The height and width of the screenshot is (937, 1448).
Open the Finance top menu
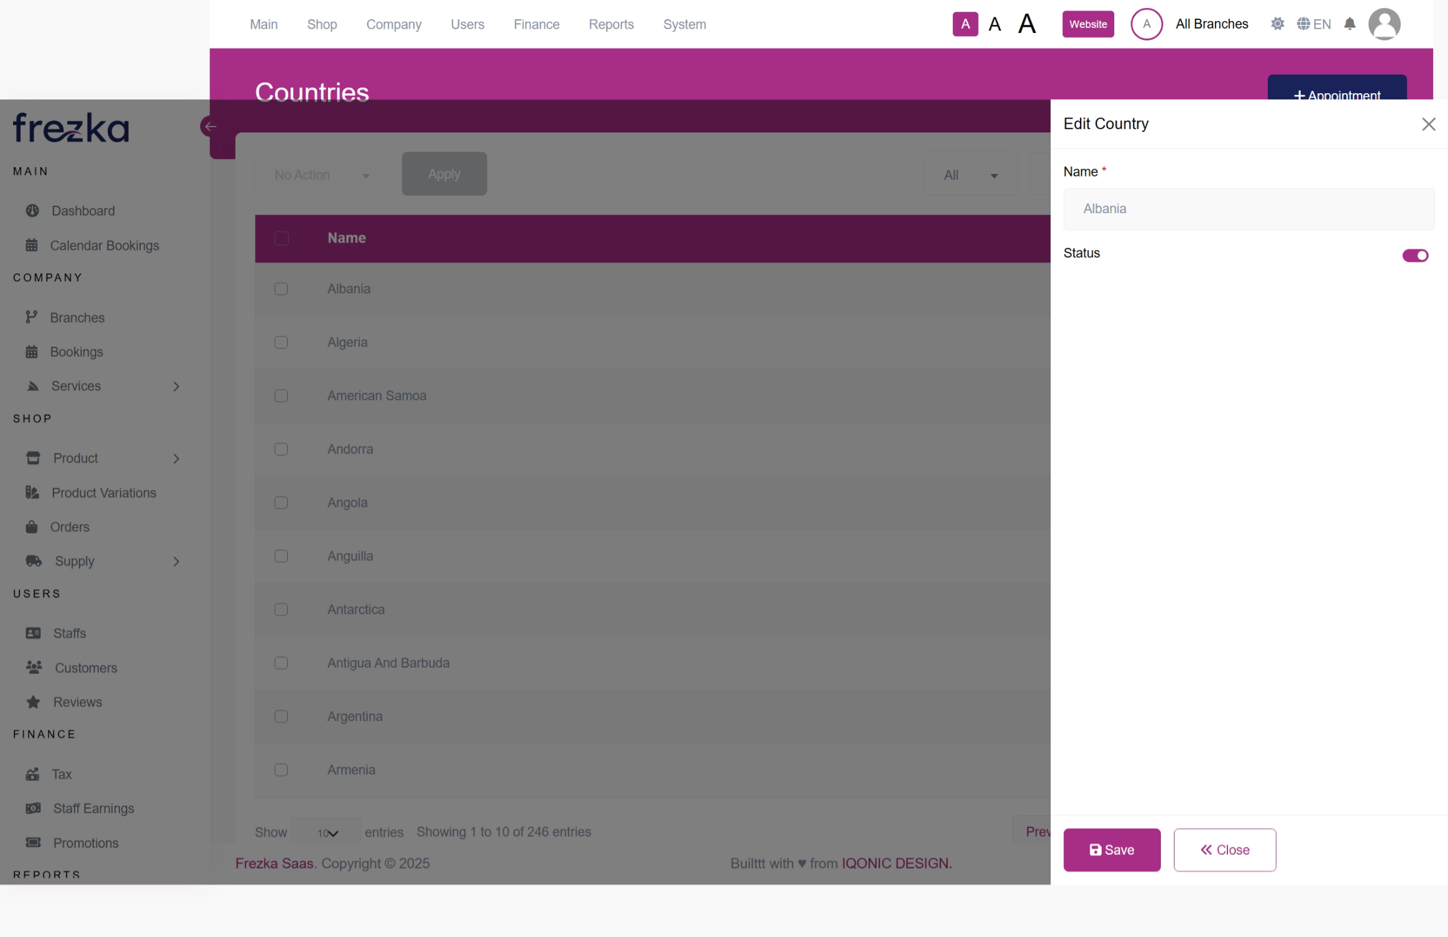(536, 24)
